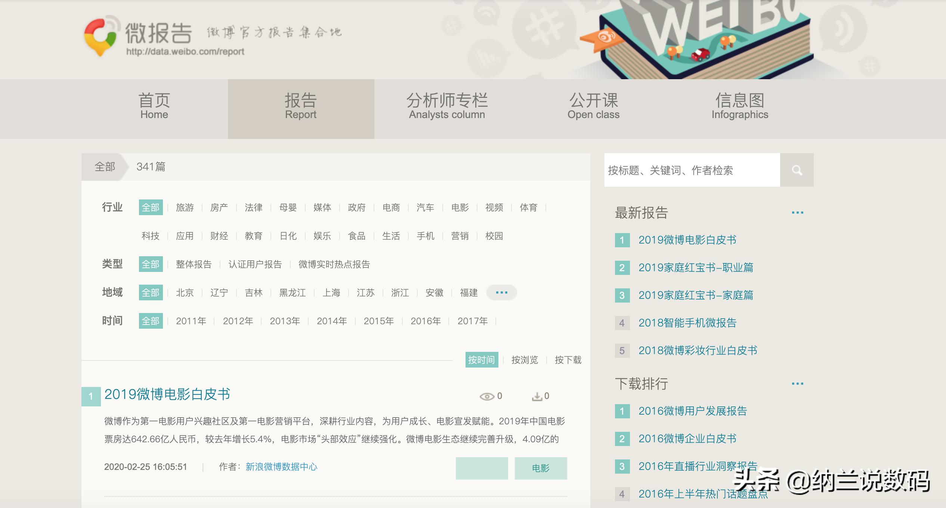Select 北京 in the 地域 filter
Viewport: 946px width, 508px height.
[185, 292]
